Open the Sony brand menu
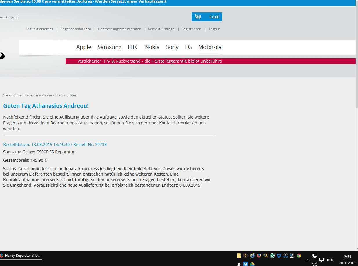The image size is (358, 266). point(172,47)
